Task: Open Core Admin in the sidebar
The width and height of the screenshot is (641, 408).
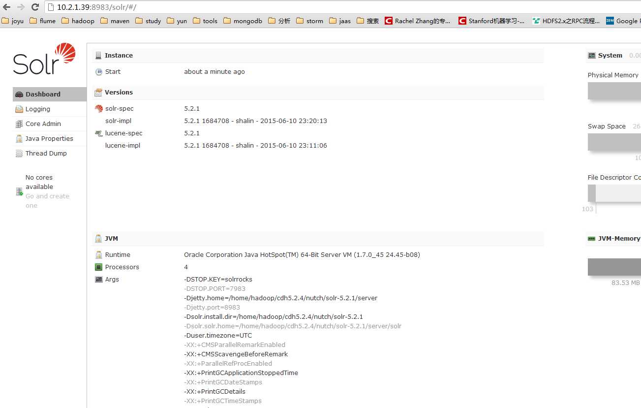Action: click(x=50, y=124)
